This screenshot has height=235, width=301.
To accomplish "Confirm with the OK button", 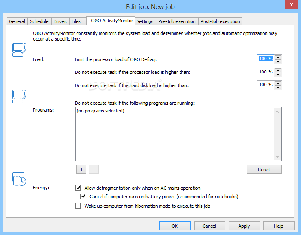I will pyautogui.click(x=175, y=226).
